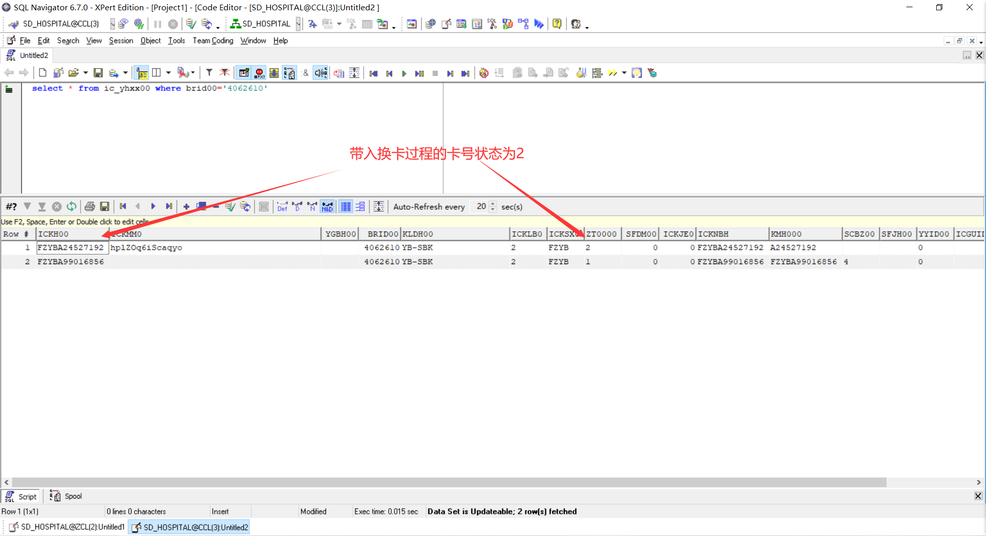
Task: Click the yellow help question icon
Action: coord(557,24)
